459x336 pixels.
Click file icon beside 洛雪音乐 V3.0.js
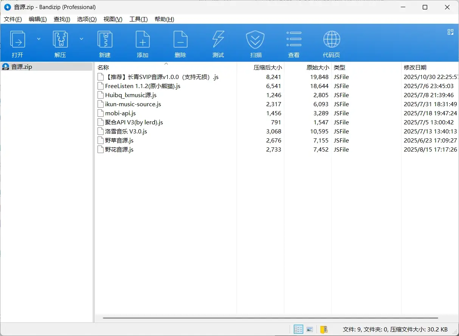[x=100, y=131]
